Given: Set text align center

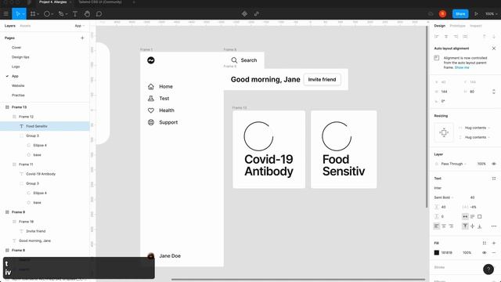Looking at the screenshot, I should pos(444,226).
